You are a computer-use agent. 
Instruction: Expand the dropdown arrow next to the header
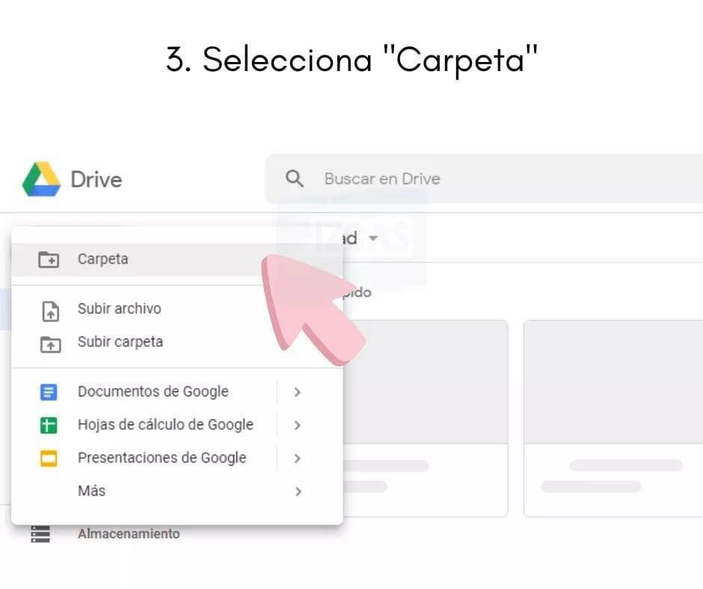tap(372, 238)
